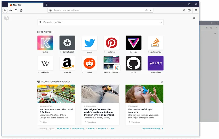Click the Firefox logo at page top-left
This screenshot has height=139, width=219.
click(6, 18)
